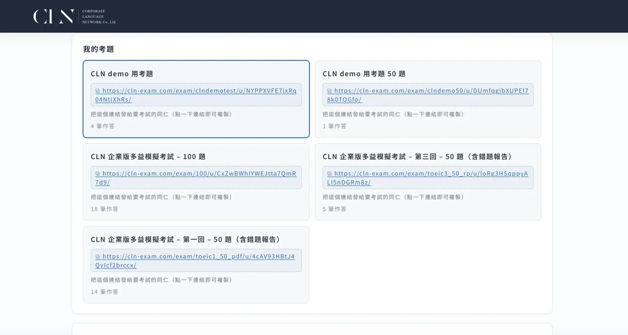Click the 18 筆作答 count
This screenshot has width=628, height=335.
pyautogui.click(x=105, y=209)
